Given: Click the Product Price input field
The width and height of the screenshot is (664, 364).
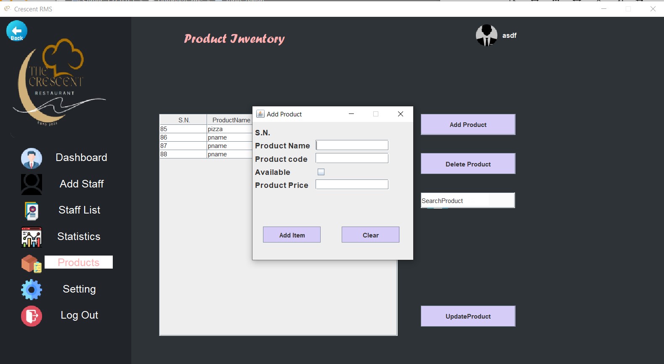Looking at the screenshot, I should tap(352, 185).
